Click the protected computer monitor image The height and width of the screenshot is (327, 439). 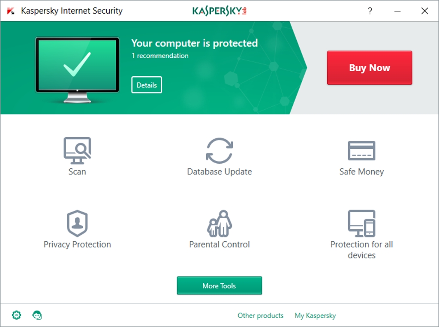pos(77,70)
